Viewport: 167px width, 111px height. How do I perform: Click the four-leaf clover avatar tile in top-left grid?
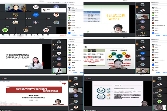[4, 30]
